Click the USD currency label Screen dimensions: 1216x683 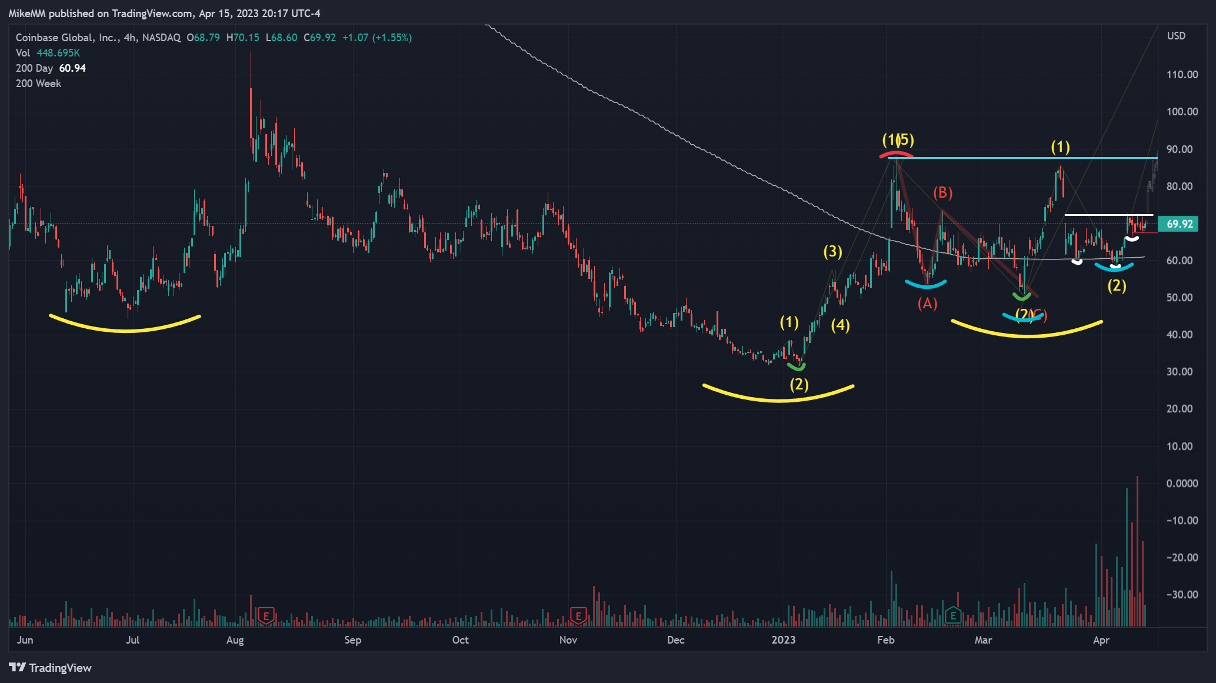pos(1176,36)
